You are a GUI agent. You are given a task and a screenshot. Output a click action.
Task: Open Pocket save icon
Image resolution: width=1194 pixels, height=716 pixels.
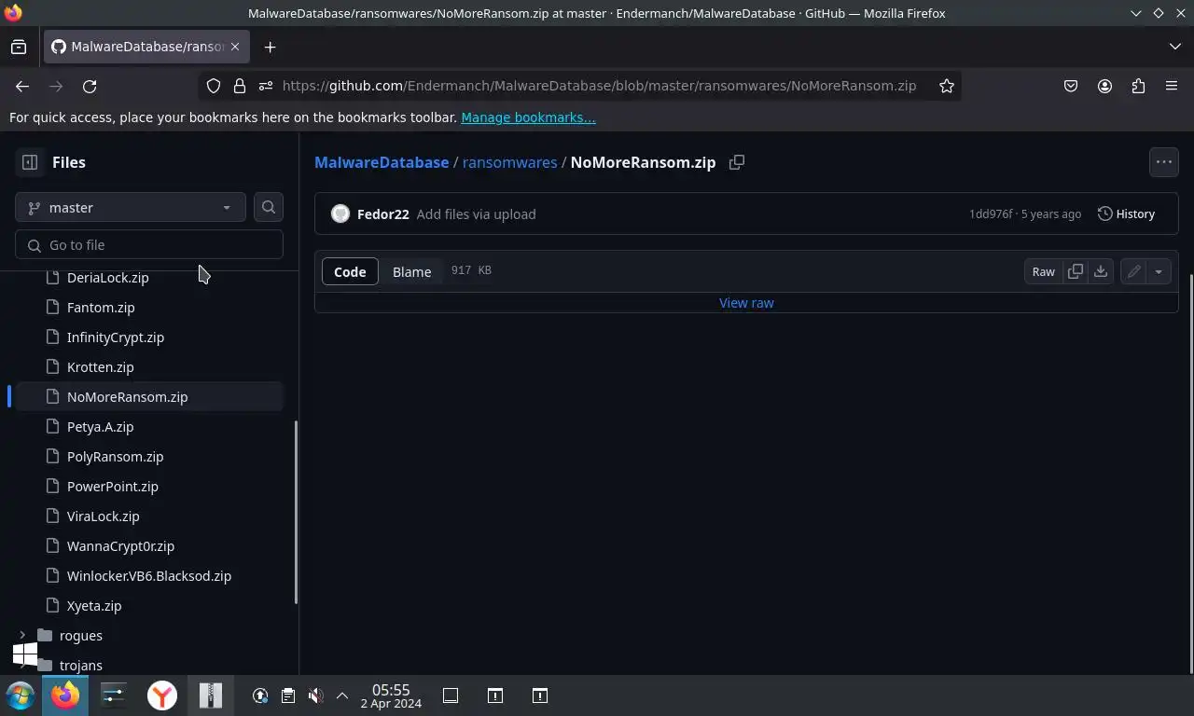point(1071,86)
